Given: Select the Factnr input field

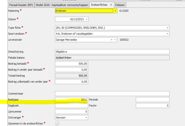Looking at the screenshot, I should click(x=153, y=106).
